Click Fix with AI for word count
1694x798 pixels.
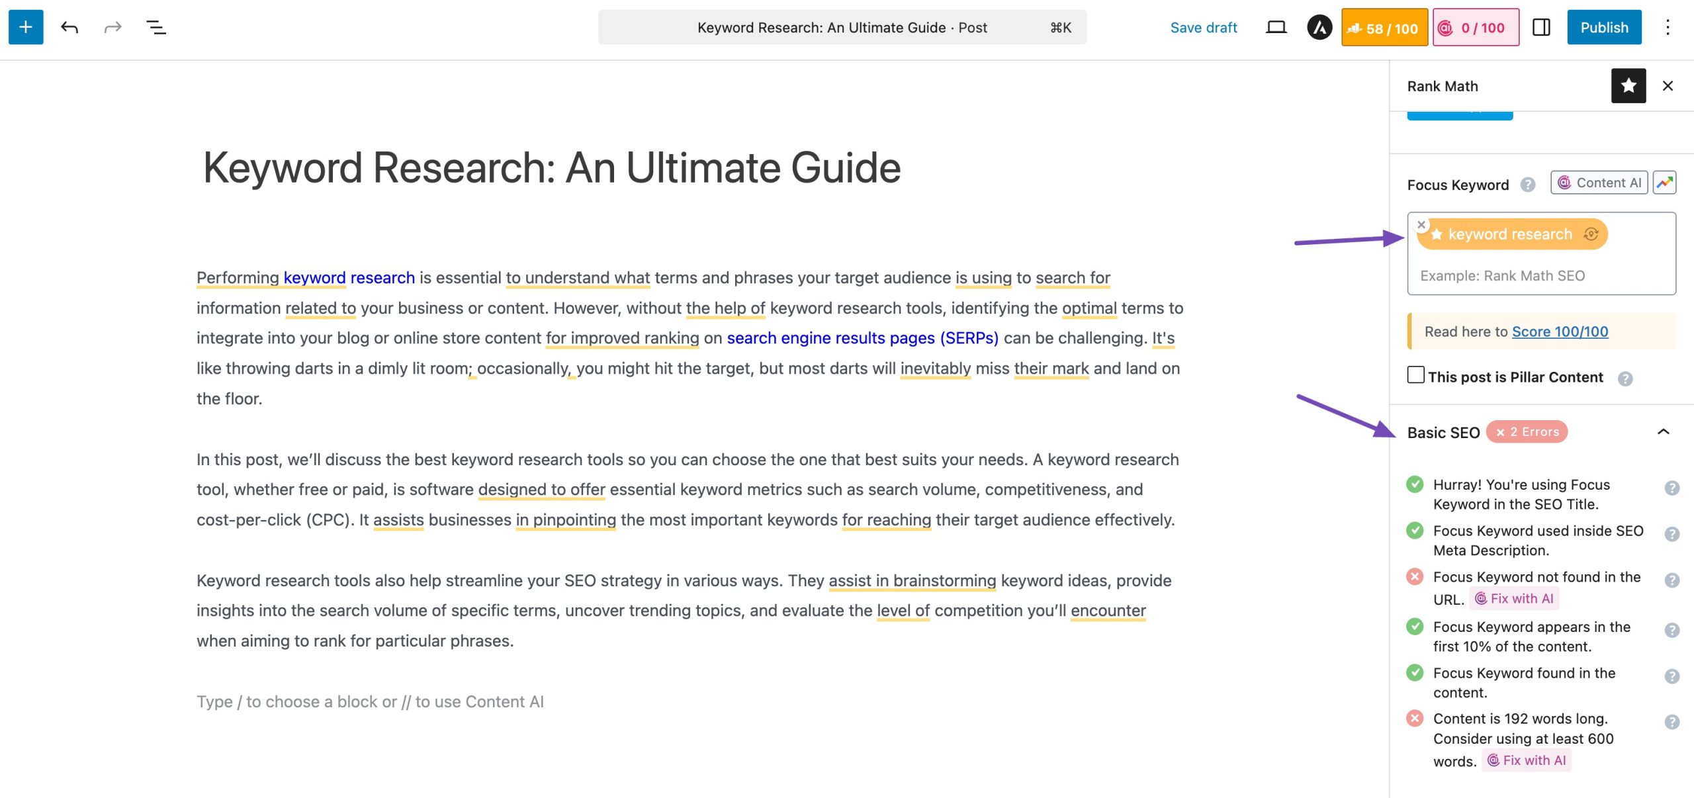coord(1527,760)
